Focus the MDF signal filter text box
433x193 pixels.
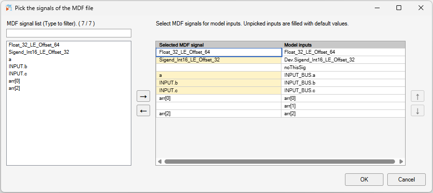[x=69, y=33]
